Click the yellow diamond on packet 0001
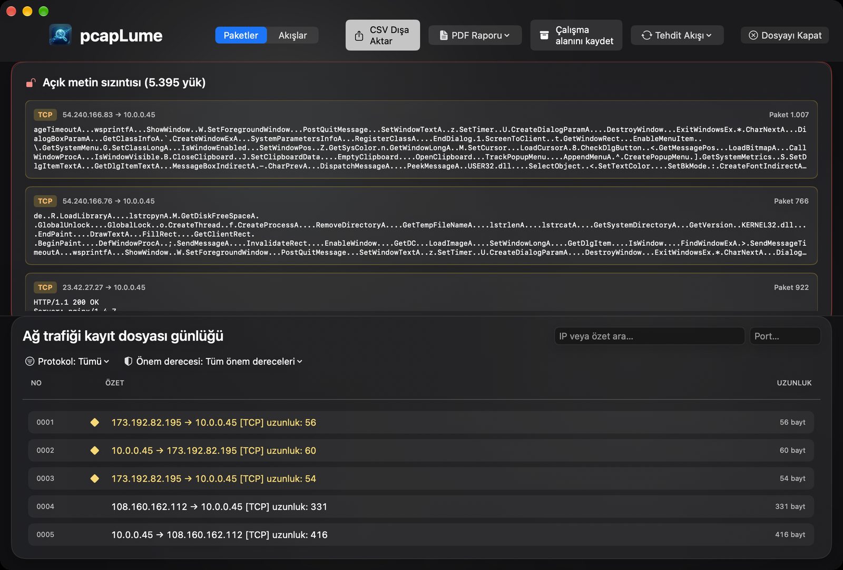Screen dimensions: 843x570 (x=95, y=422)
